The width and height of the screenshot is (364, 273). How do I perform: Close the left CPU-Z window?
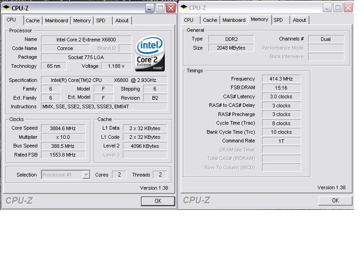click(171, 8)
